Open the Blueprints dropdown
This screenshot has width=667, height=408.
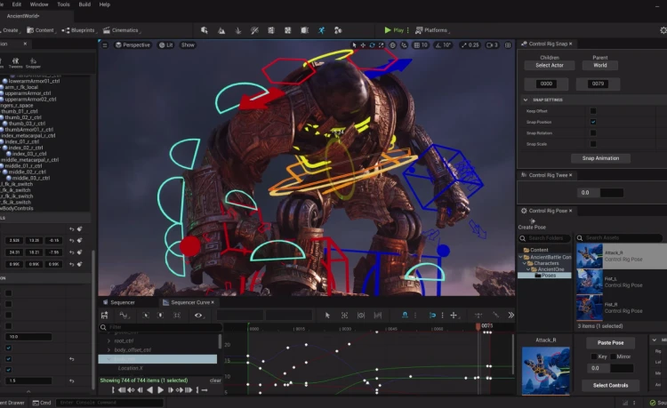[79, 30]
